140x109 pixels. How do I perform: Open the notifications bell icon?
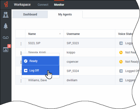(x=6, y=26)
